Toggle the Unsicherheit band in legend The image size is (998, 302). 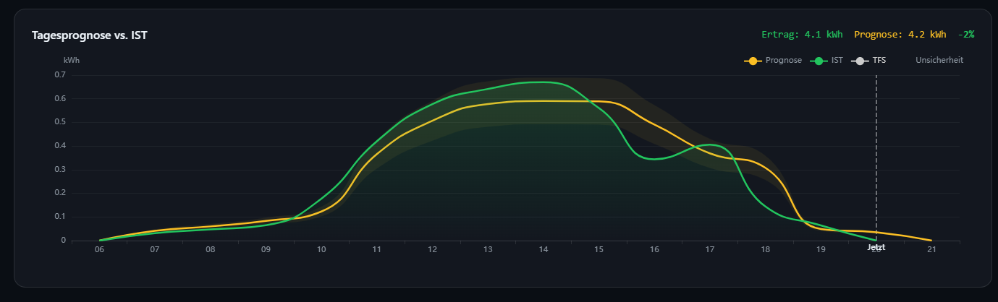(939, 61)
